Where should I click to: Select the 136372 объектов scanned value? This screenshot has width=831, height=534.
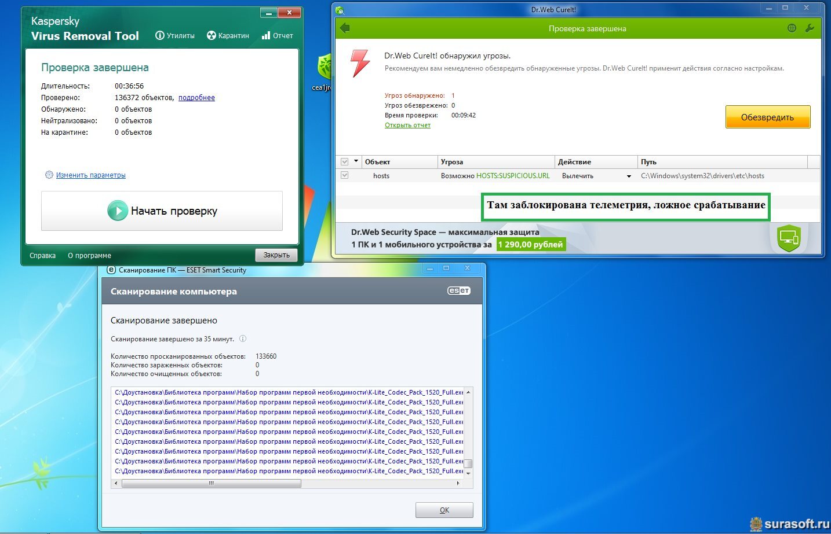point(144,98)
